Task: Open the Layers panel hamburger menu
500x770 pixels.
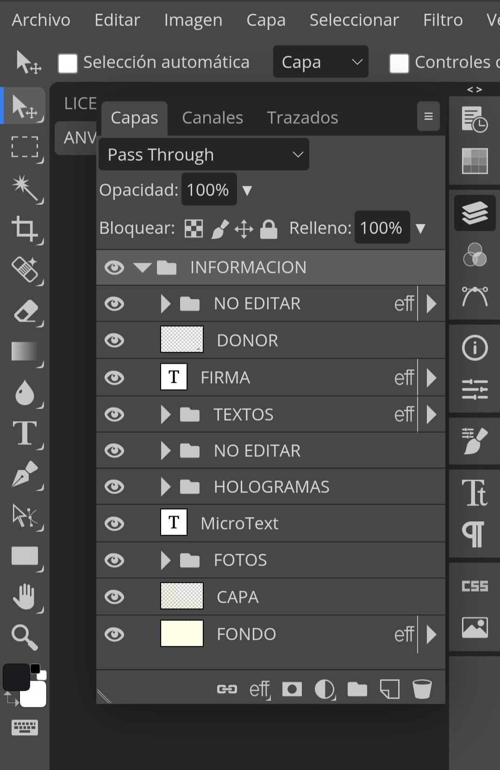Action: [x=429, y=116]
